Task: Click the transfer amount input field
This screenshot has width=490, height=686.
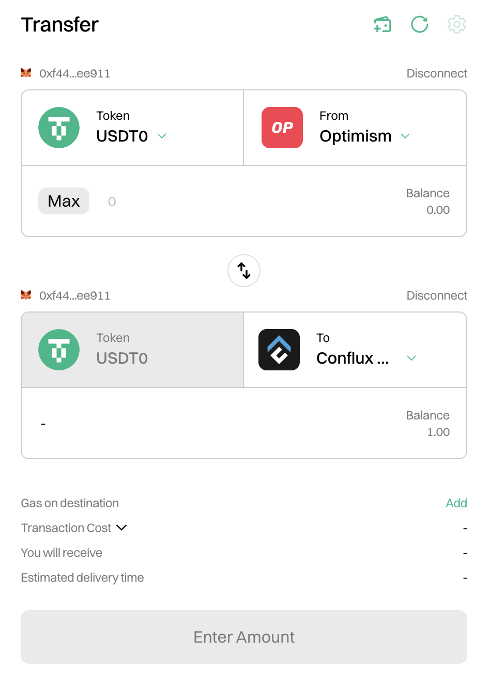Action: [233, 201]
